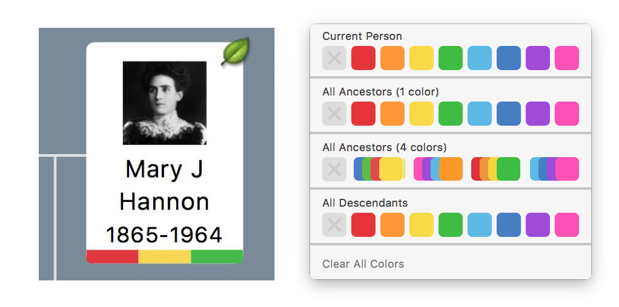Set Current Person color to yellow
The image size is (619, 307).
(421, 58)
